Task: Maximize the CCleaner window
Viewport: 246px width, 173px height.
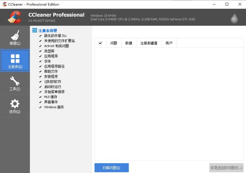Action: point(227,4)
